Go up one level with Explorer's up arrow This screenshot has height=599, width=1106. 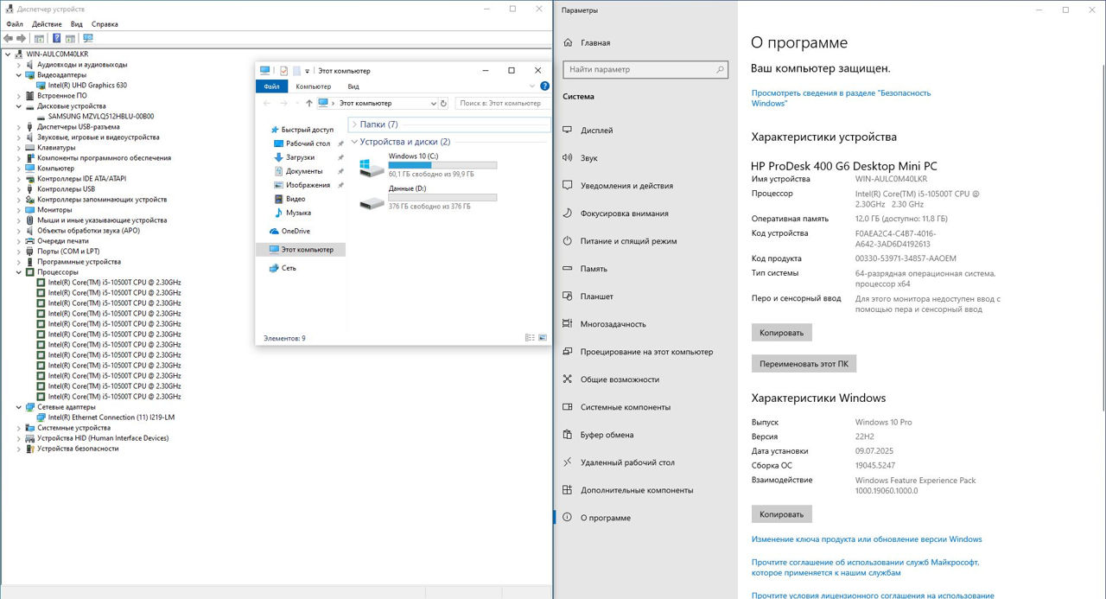pos(309,103)
